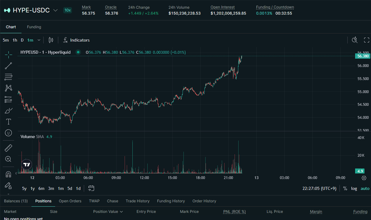
Task: Set the 5d date range
Action: pyautogui.click(x=70, y=188)
